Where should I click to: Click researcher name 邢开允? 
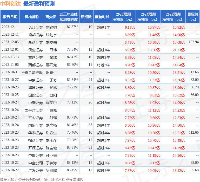51,65
